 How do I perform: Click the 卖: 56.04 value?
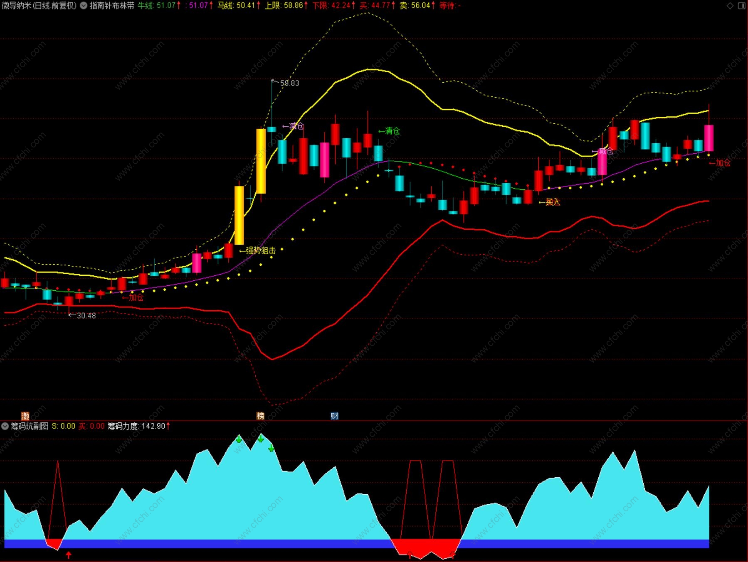(417, 5)
